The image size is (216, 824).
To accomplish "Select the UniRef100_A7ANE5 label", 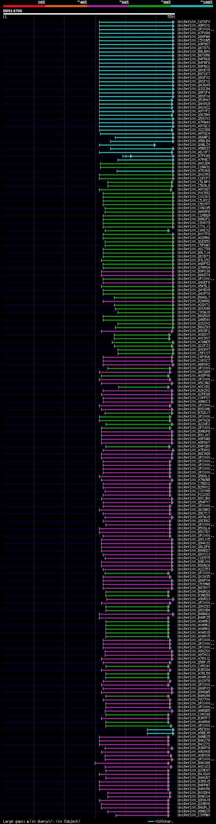I will pos(194,342).
